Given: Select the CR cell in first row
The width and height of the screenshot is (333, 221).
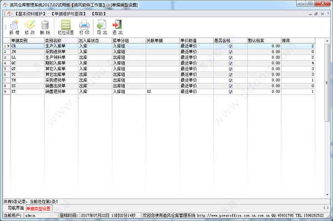Looking at the screenshot, I should pos(27,46).
